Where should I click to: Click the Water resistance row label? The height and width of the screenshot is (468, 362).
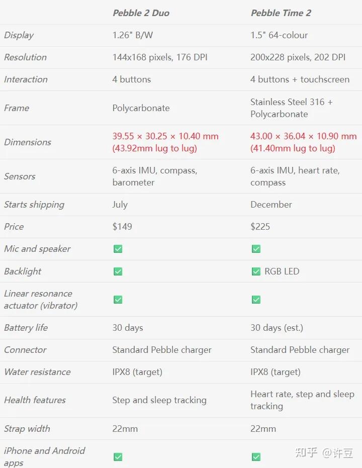(37, 372)
